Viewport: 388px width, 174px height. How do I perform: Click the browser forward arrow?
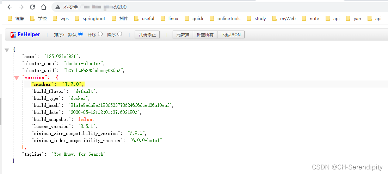tap(21, 7)
